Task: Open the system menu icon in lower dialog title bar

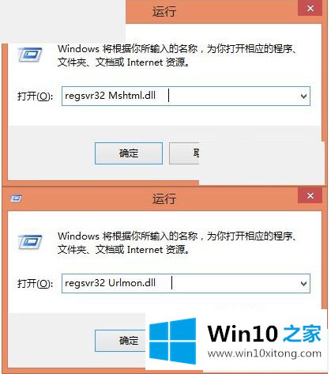Action: click(x=16, y=198)
